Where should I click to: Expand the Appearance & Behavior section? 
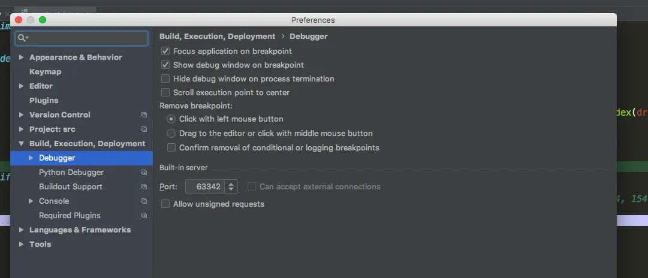pyautogui.click(x=22, y=58)
